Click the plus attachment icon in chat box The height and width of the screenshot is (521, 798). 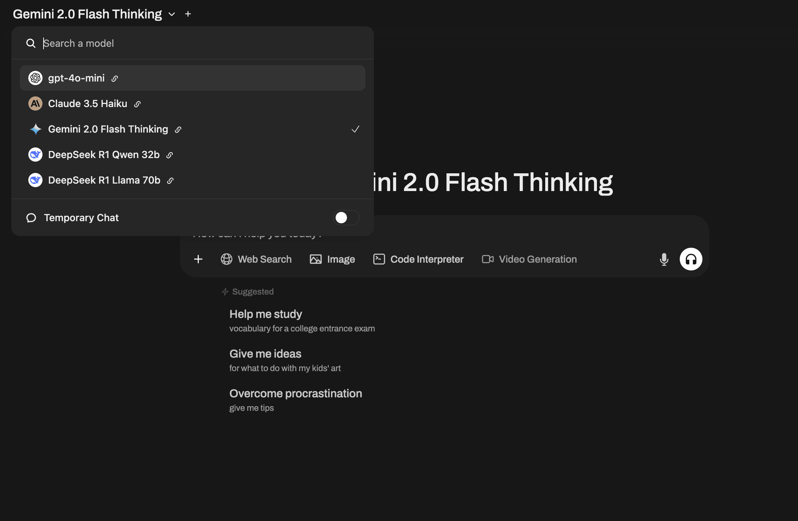198,259
